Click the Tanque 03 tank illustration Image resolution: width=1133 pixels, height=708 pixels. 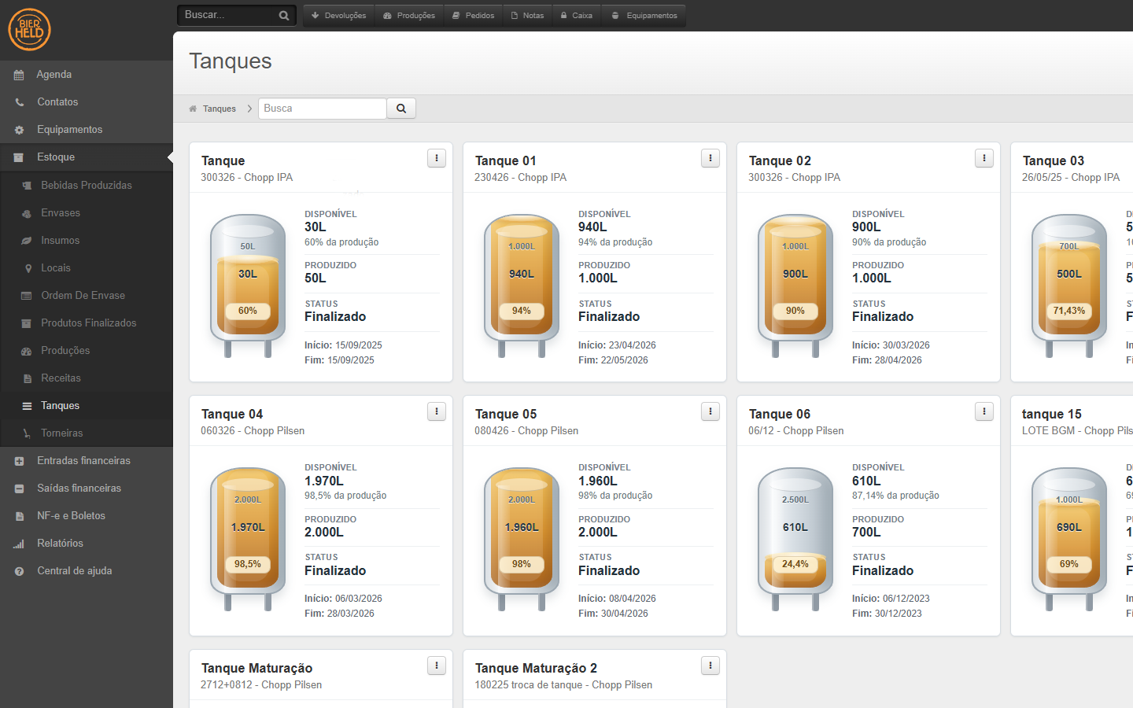pyautogui.click(x=1069, y=286)
